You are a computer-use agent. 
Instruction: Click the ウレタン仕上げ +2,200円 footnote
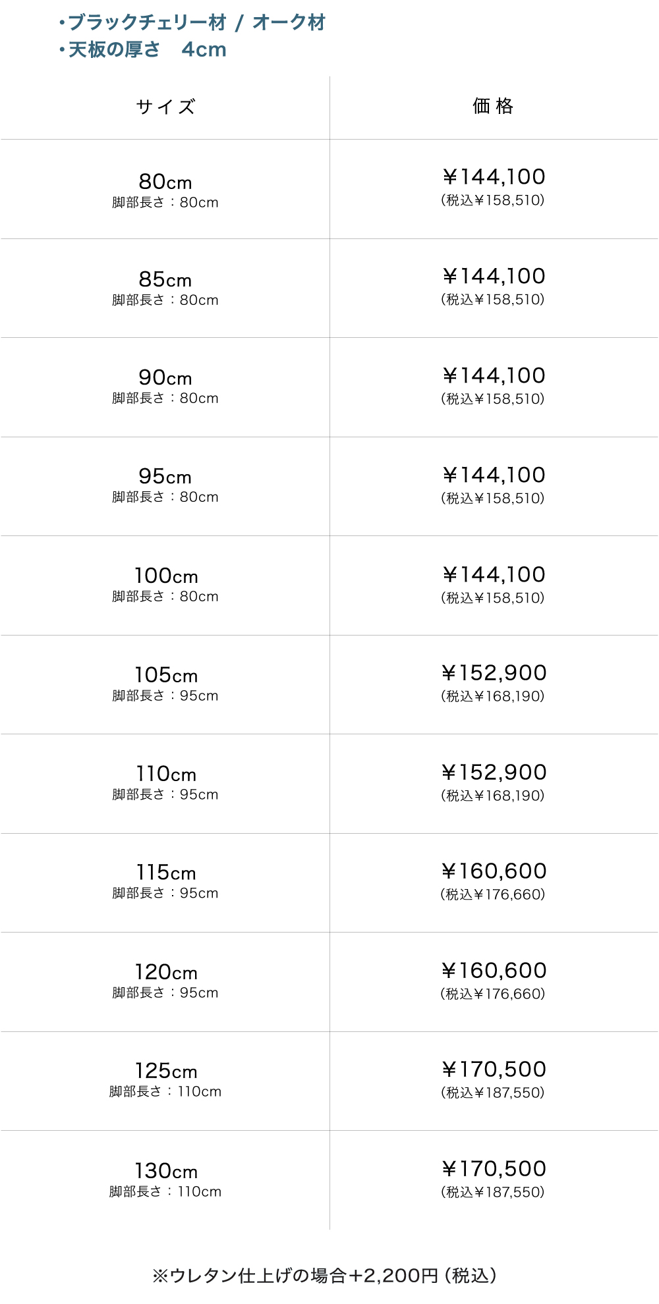[324, 1276]
